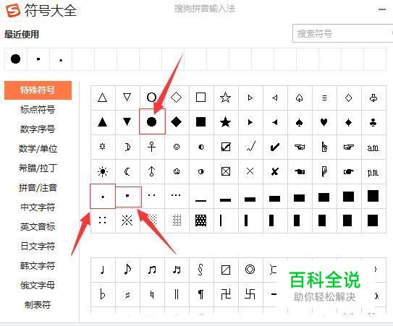Insert the solid down triangle symbol
393x326 pixels.
pos(127,122)
